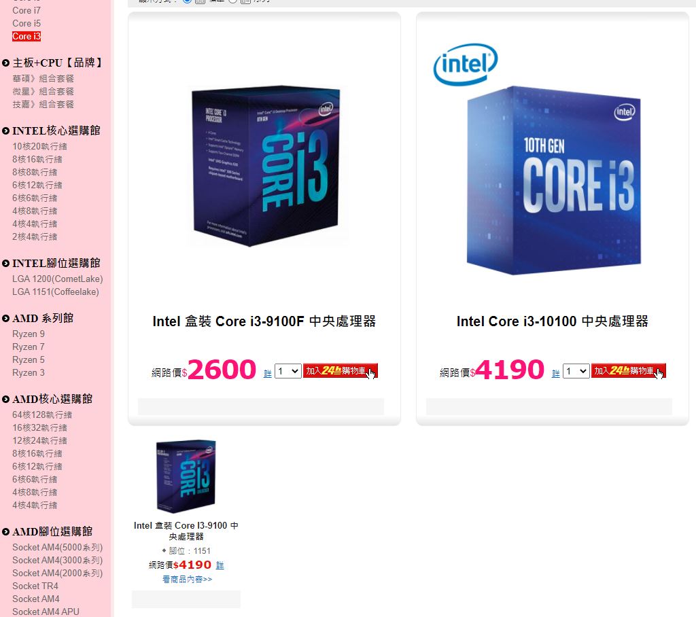Viewport: 696px width, 617px height.
Task: Click the bullet icon beside 主板+CPU【品牌】
Action: click(x=5, y=63)
